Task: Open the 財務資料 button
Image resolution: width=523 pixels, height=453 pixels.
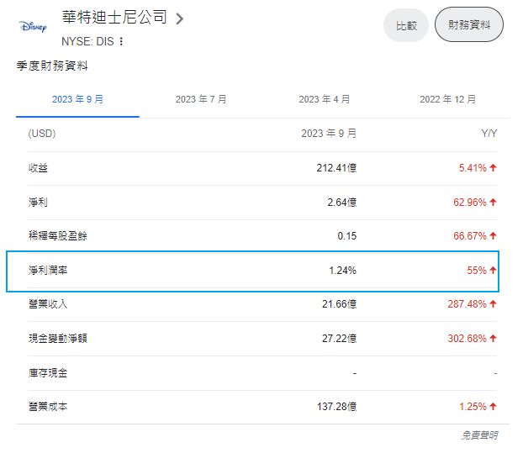Action: click(469, 25)
